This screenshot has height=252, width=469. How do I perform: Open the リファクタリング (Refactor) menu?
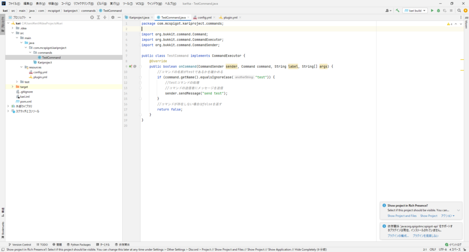click(82, 4)
